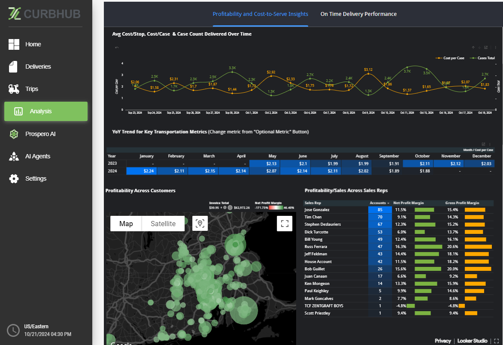
Task: Switch map to Satellite view
Action: 163,224
